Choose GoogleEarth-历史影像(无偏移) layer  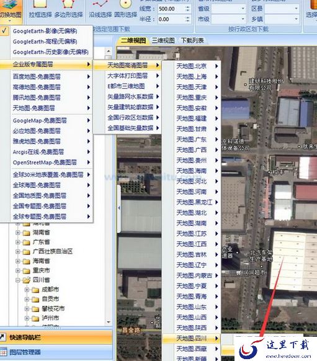coord(47,52)
